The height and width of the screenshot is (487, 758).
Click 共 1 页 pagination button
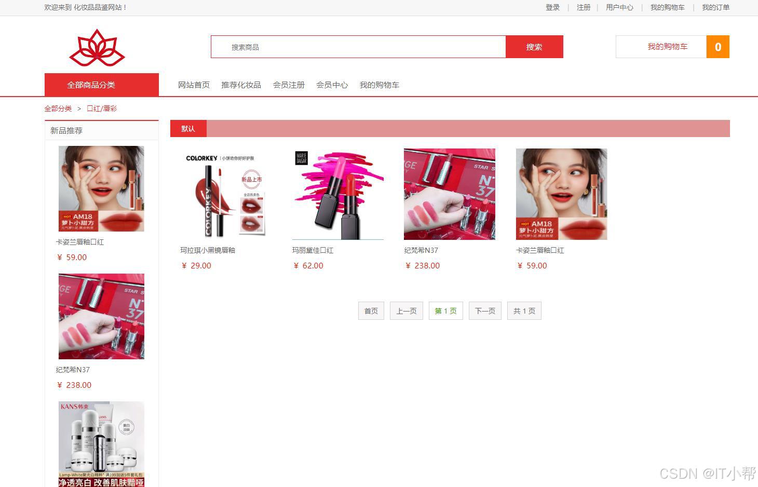click(524, 310)
